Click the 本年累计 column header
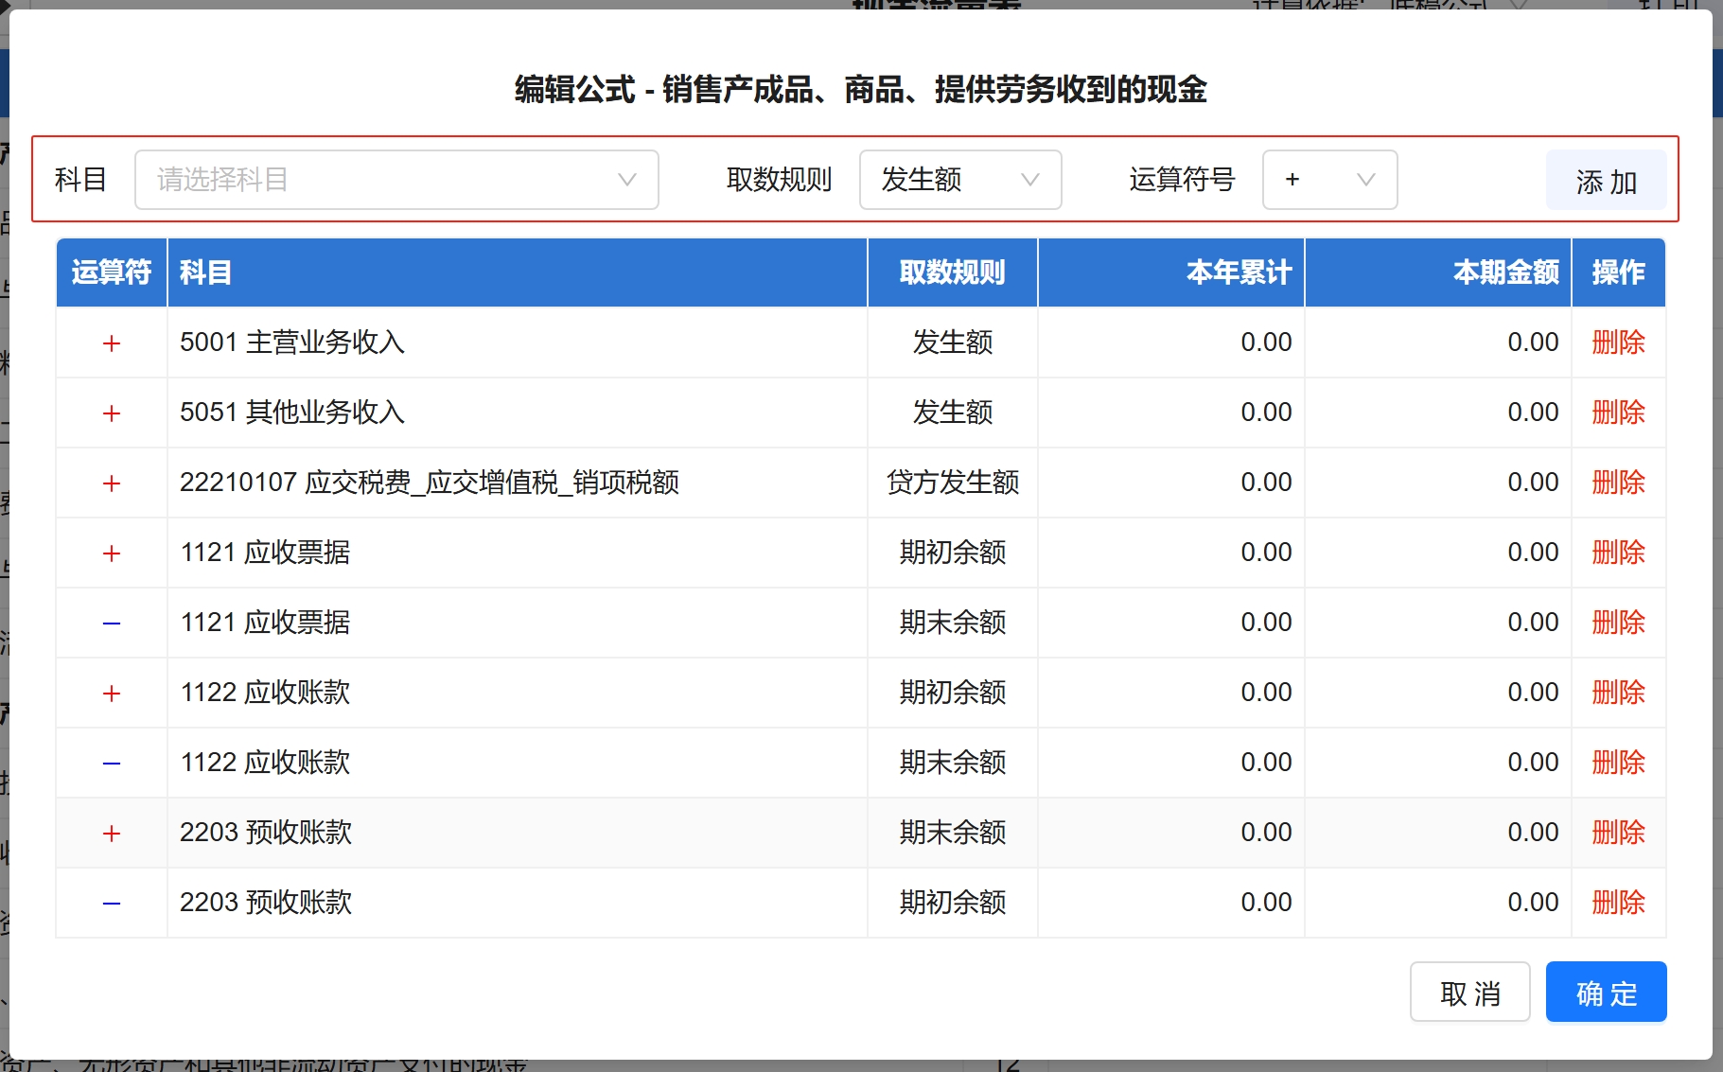Viewport: 1723px width, 1072px height. pos(1238,272)
